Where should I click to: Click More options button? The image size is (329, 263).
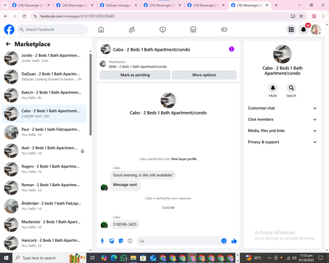point(204,75)
